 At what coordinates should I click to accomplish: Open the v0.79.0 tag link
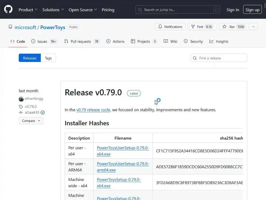(31, 107)
